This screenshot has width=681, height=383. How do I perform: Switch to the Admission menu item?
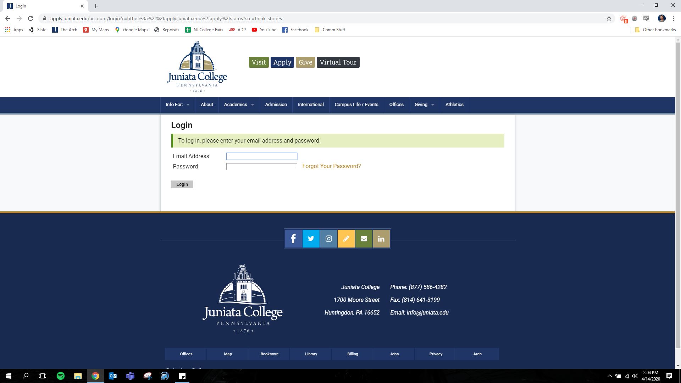[276, 105]
